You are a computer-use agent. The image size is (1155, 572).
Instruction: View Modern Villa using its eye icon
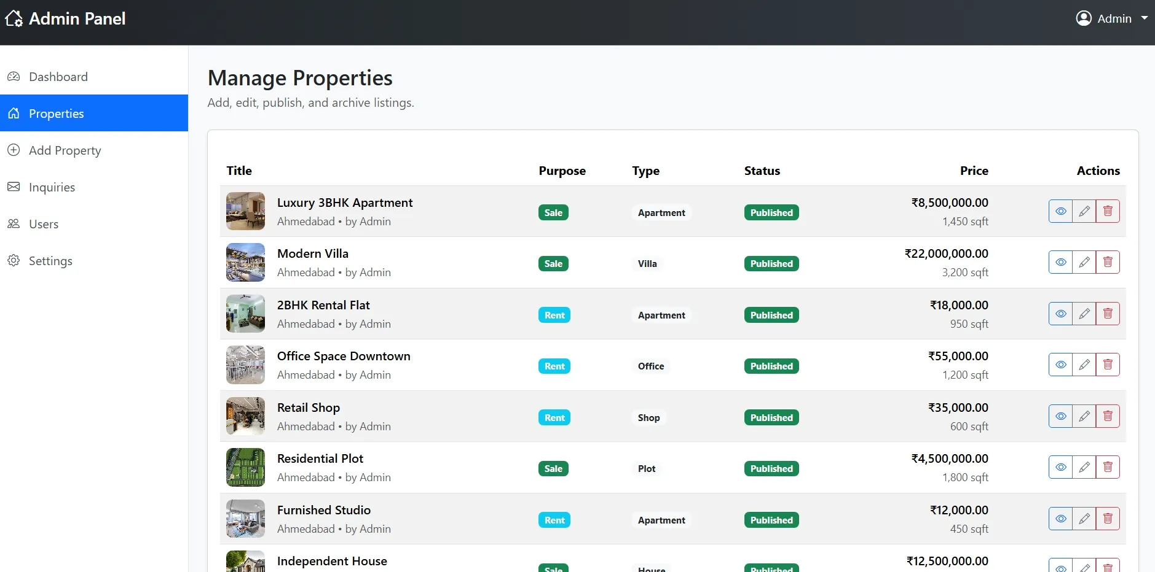pyautogui.click(x=1061, y=261)
